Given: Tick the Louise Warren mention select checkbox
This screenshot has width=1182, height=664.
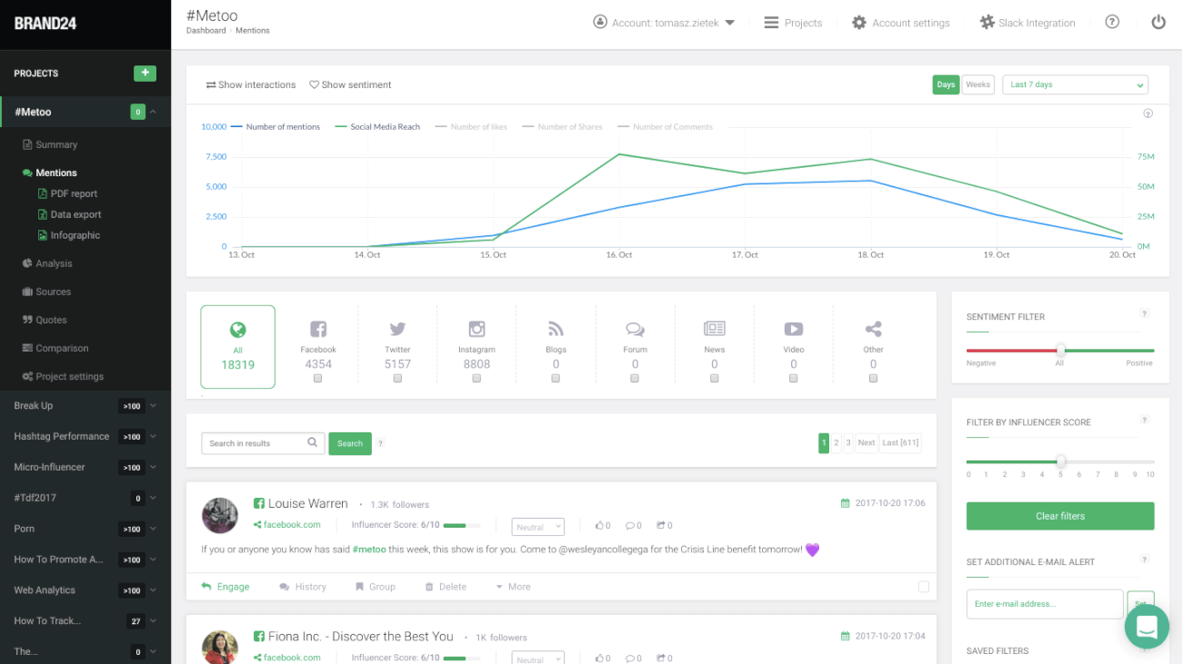Looking at the screenshot, I should pyautogui.click(x=924, y=587).
